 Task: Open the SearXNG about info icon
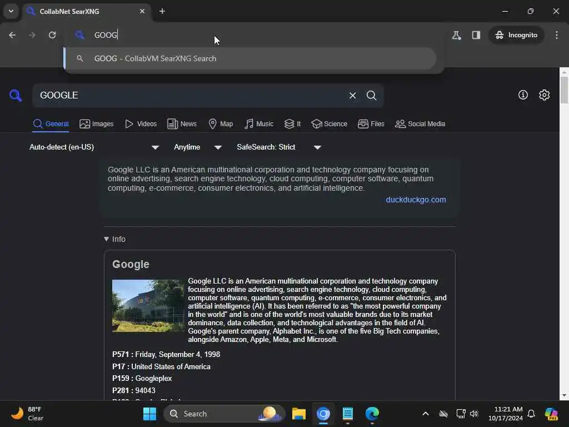523,95
